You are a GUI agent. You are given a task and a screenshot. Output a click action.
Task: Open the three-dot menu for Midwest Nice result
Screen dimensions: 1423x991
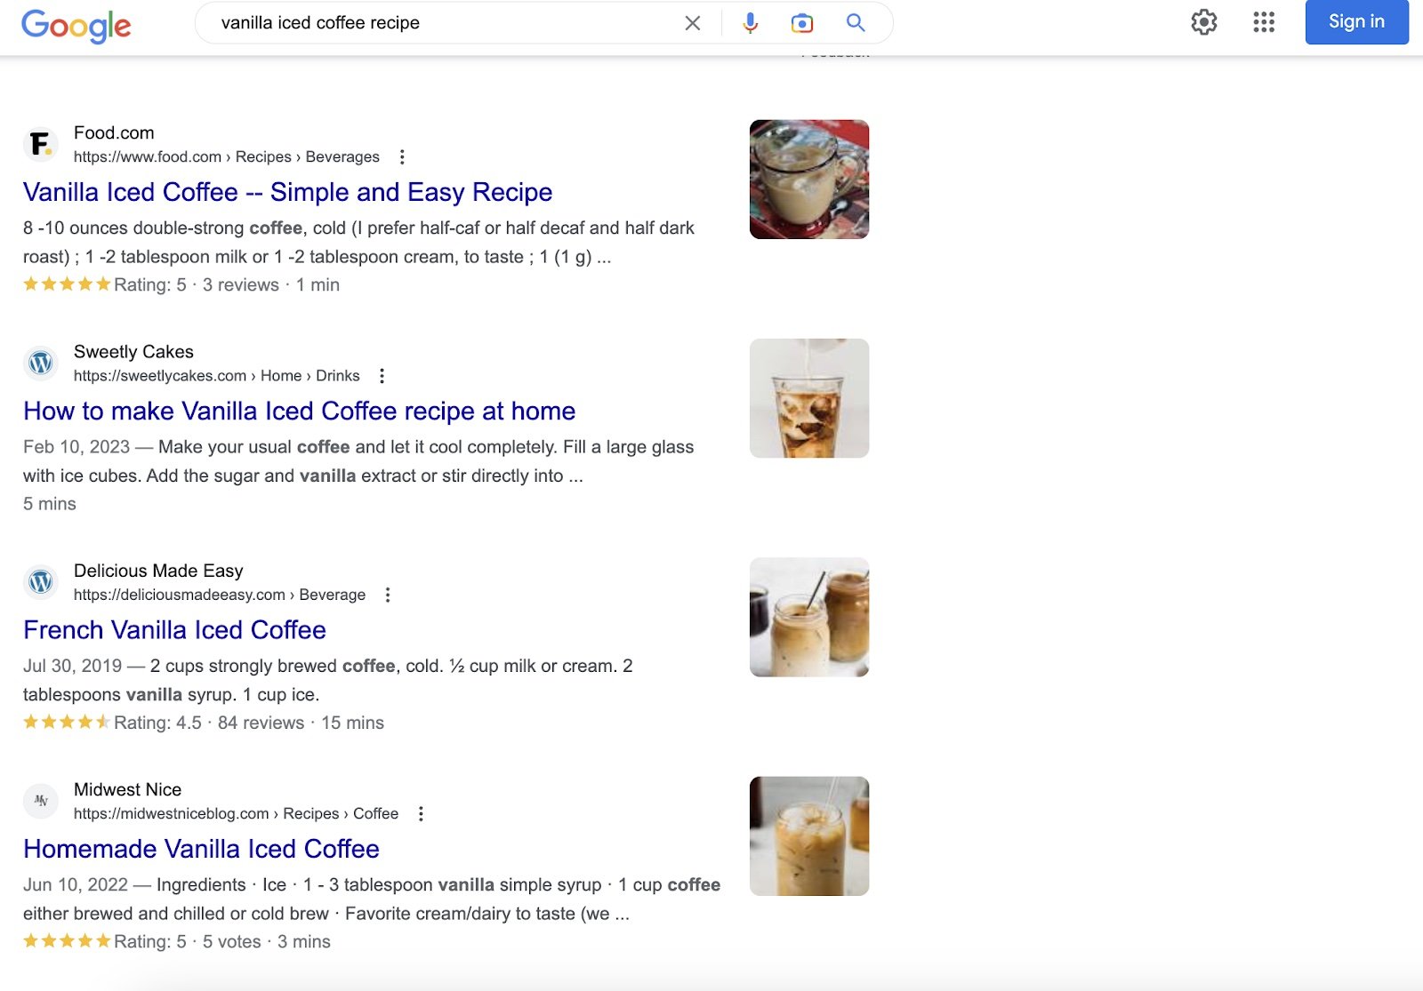421,814
